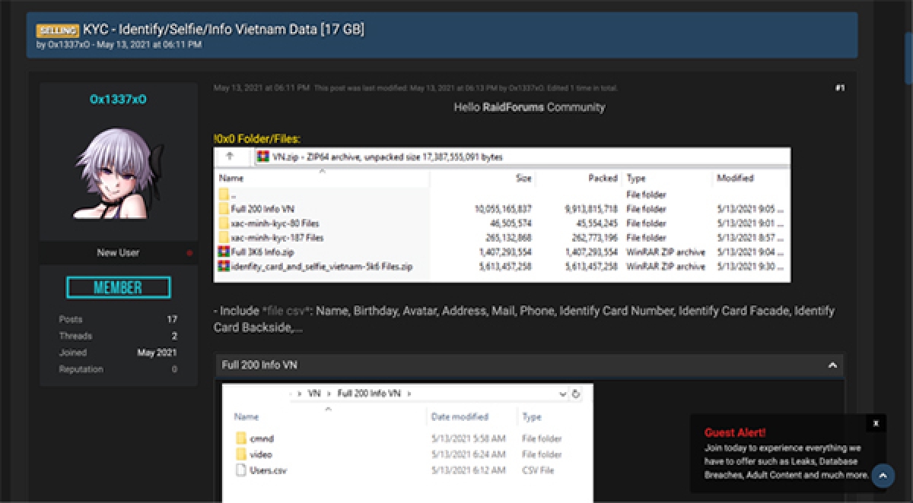Viewport: 913px width, 503px height.
Task: Click the refresh icon in address bar
Action: point(576,394)
